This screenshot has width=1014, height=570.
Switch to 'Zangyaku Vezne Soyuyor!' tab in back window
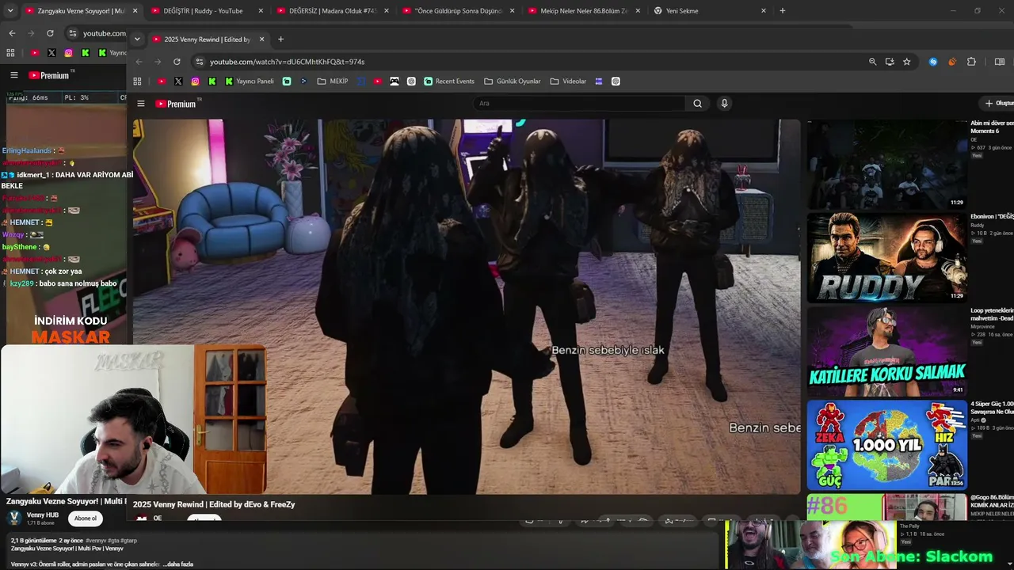click(81, 11)
